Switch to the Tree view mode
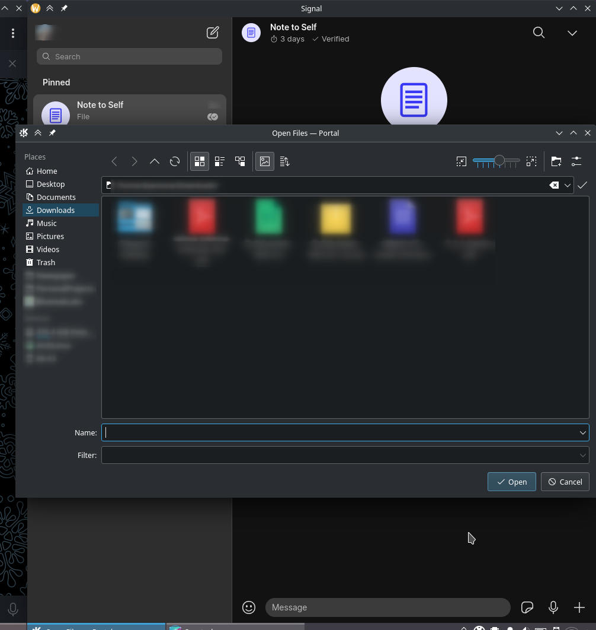This screenshot has height=630, width=596. (x=240, y=161)
